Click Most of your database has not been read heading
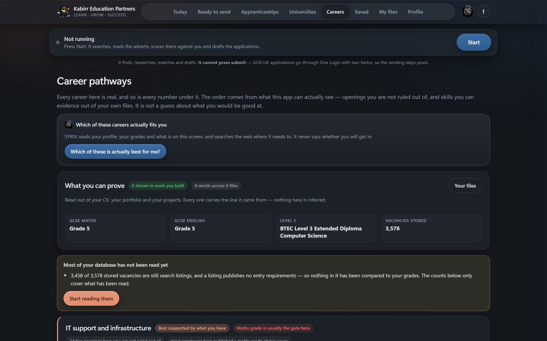The width and height of the screenshot is (547, 341). point(115,265)
